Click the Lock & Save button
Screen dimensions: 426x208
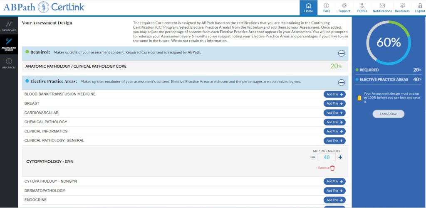pos(388,114)
